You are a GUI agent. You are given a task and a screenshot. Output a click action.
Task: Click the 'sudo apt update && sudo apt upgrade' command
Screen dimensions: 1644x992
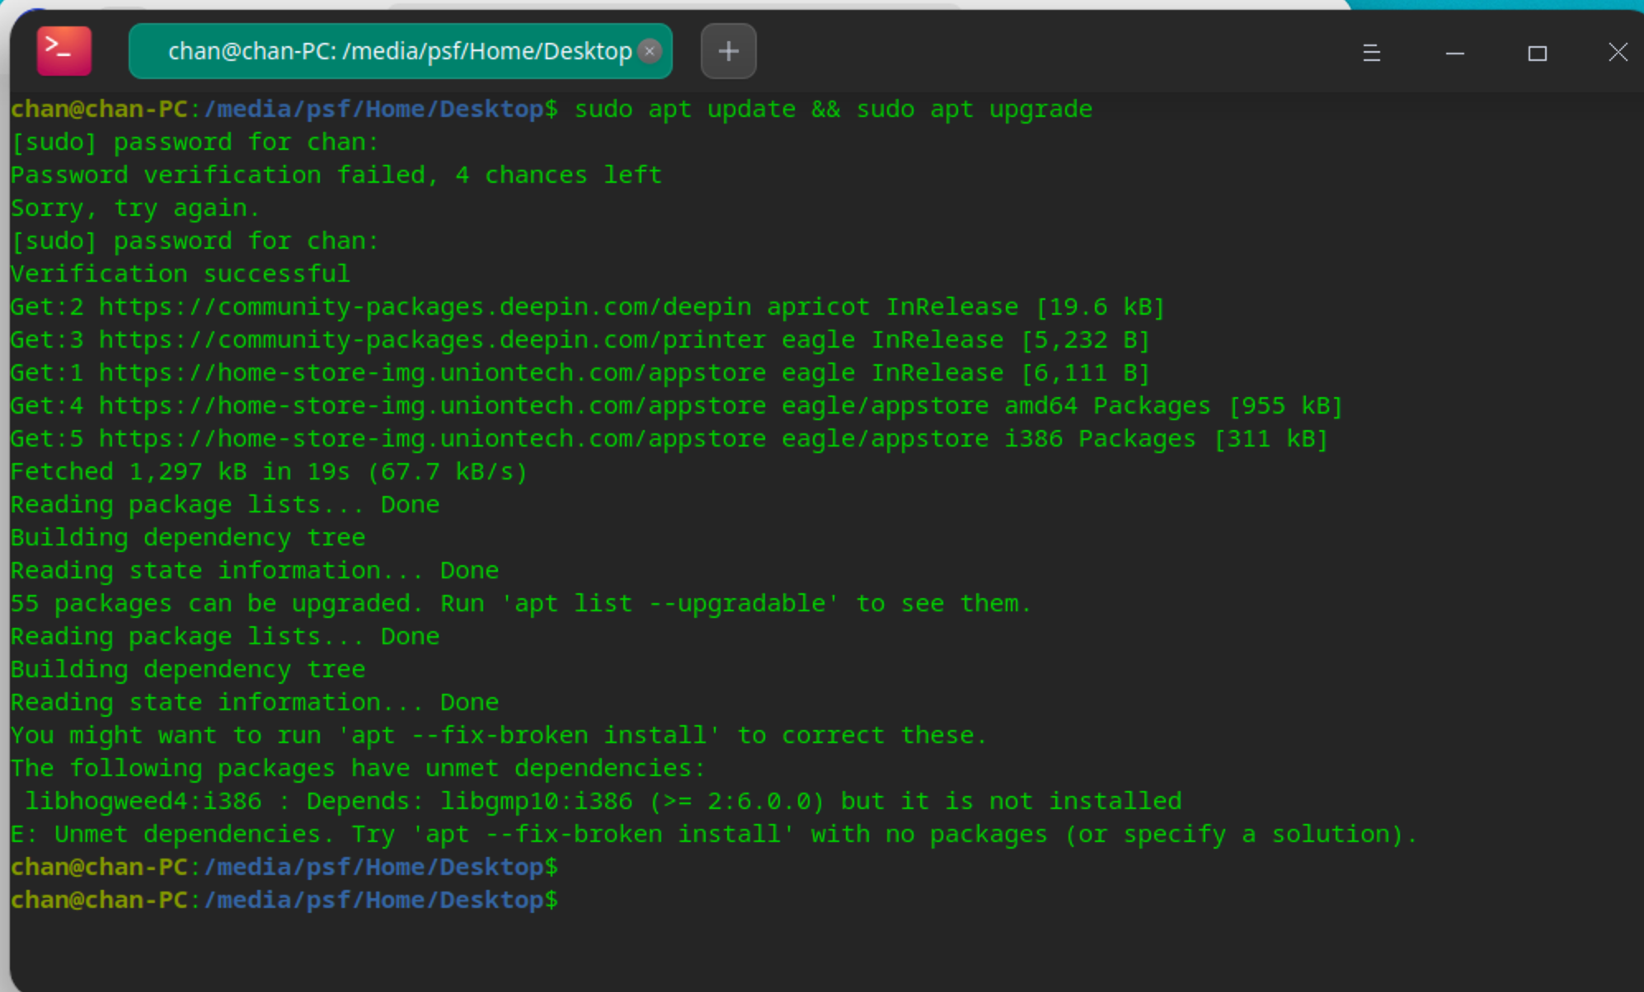coord(833,110)
